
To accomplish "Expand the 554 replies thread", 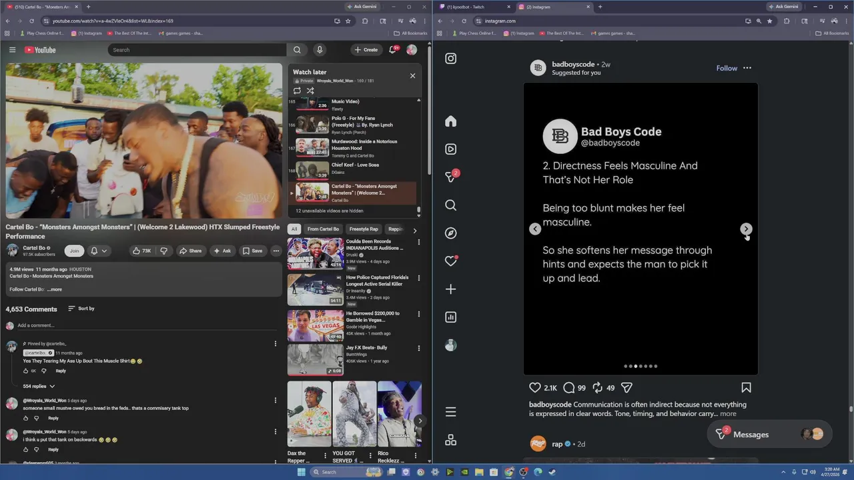I will pos(39,386).
